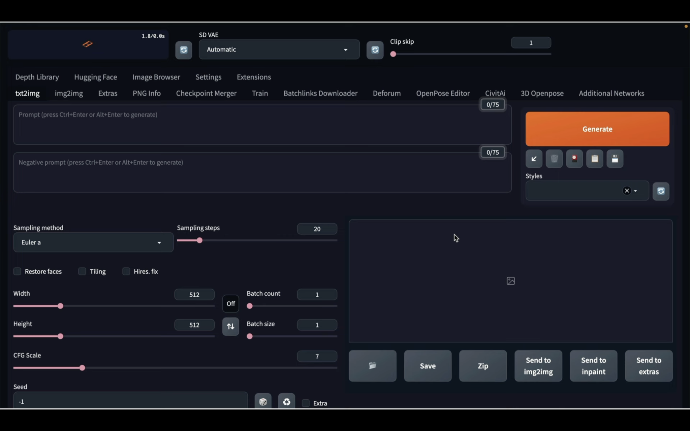Expand the Sampling method Euler a dropdown
690x431 pixels.
pos(93,242)
